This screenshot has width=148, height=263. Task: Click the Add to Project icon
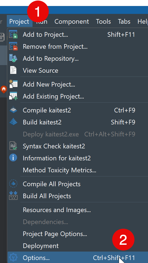pyautogui.click(x=13, y=35)
